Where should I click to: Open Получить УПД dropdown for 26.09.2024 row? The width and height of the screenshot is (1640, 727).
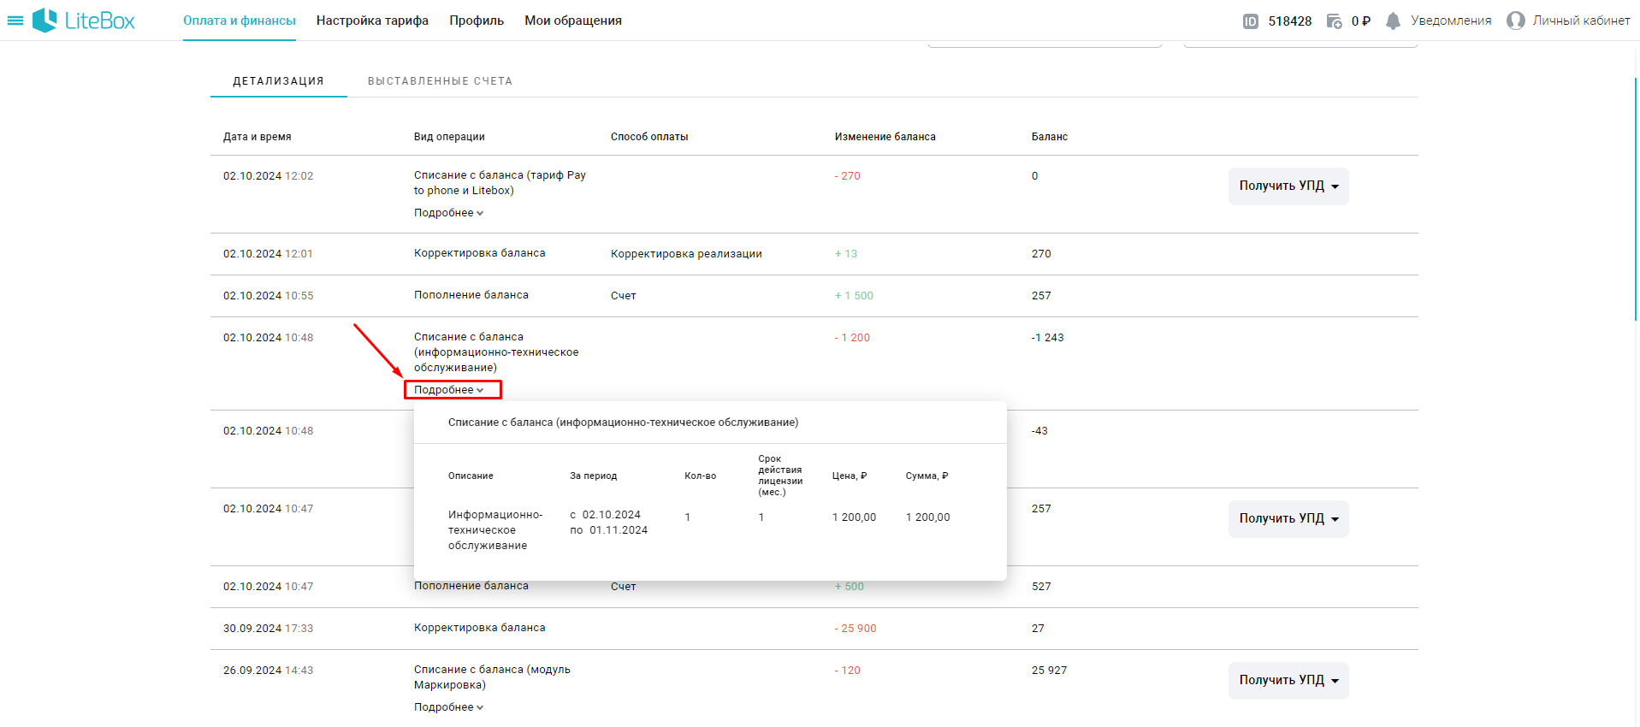click(1288, 681)
